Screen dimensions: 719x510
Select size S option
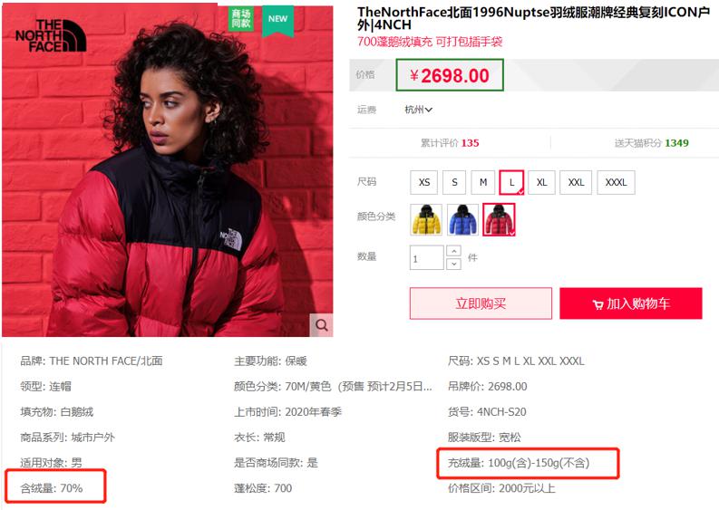pyautogui.click(x=454, y=182)
